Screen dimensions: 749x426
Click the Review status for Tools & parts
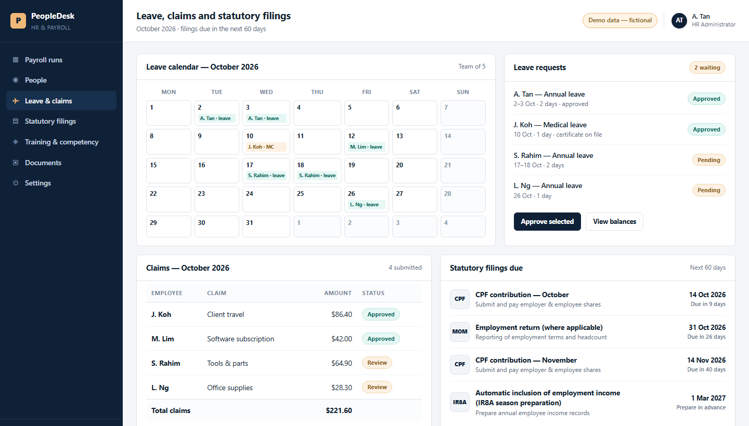coord(377,363)
